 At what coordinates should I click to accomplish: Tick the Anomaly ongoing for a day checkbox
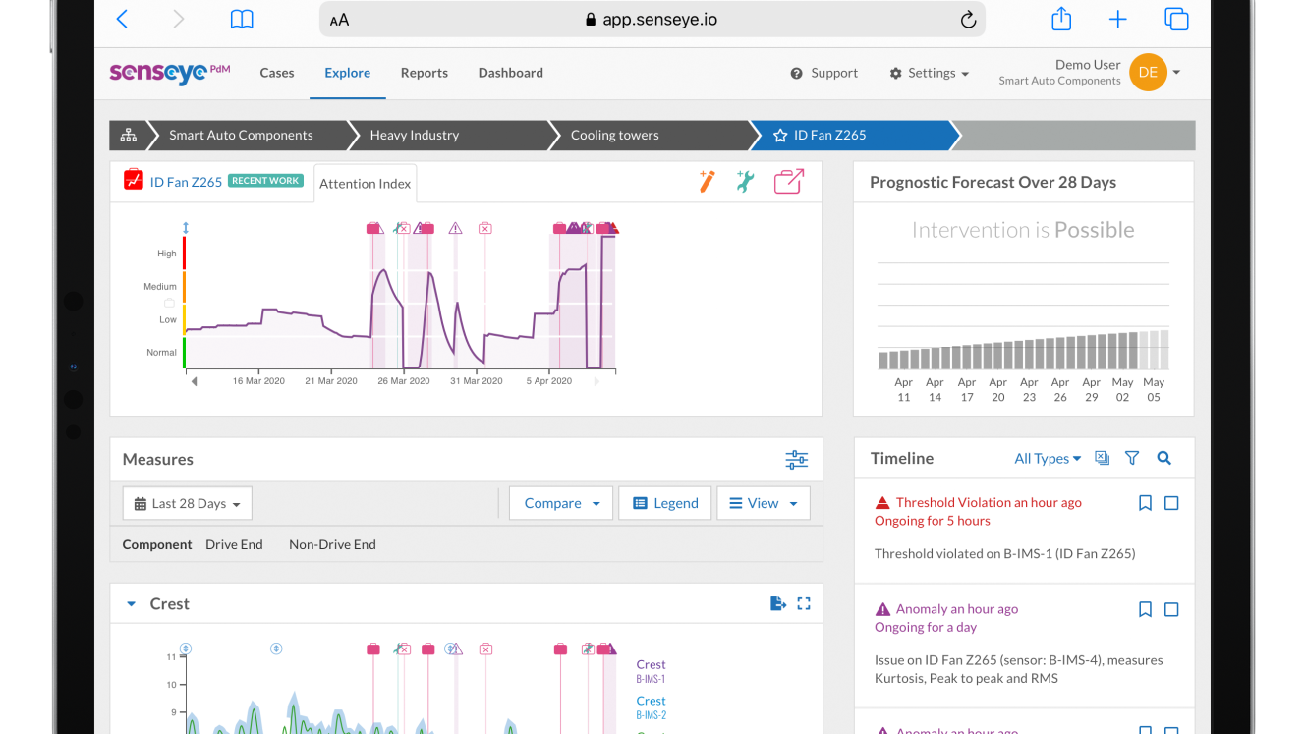1171,609
